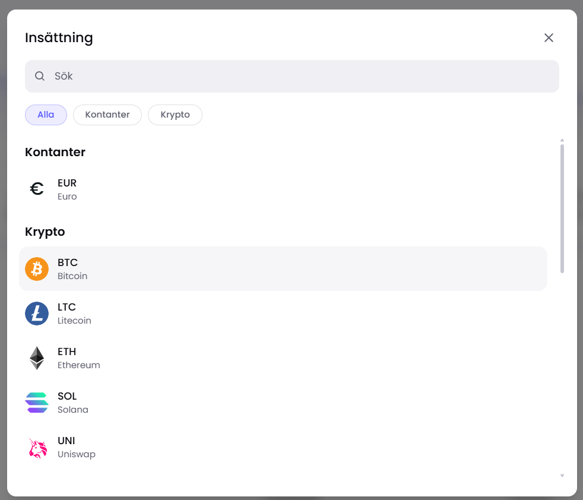The image size is (583, 500).
Task: Select UNI Uniswap from list
Action: [x=283, y=447]
